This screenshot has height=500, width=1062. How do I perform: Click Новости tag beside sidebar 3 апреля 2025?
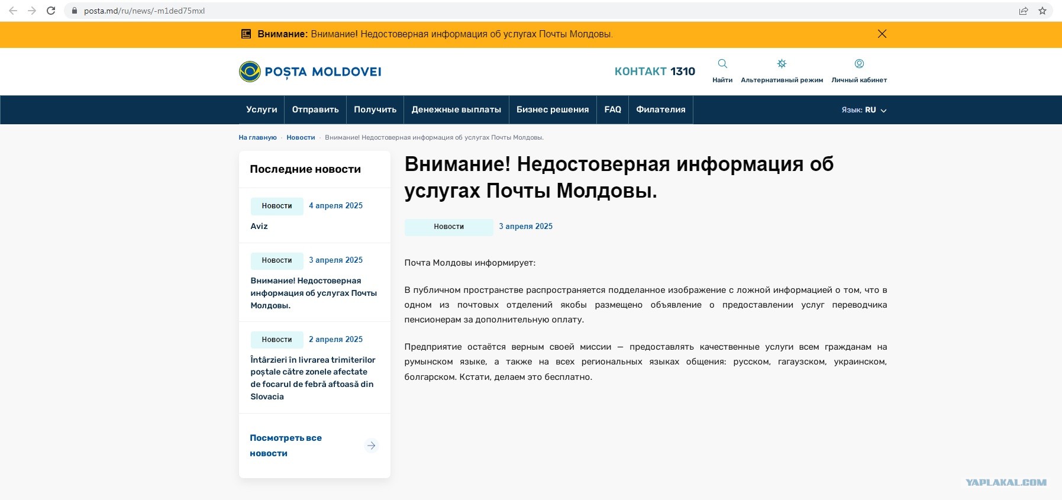click(x=277, y=260)
